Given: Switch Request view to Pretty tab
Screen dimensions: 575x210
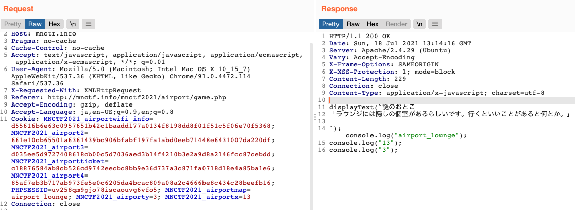Looking at the screenshot, I should (13, 24).
